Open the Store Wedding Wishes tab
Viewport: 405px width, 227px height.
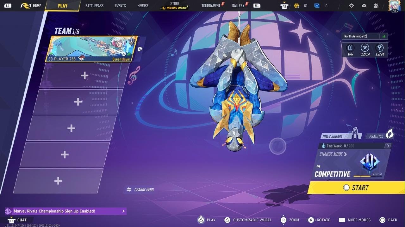175,6
